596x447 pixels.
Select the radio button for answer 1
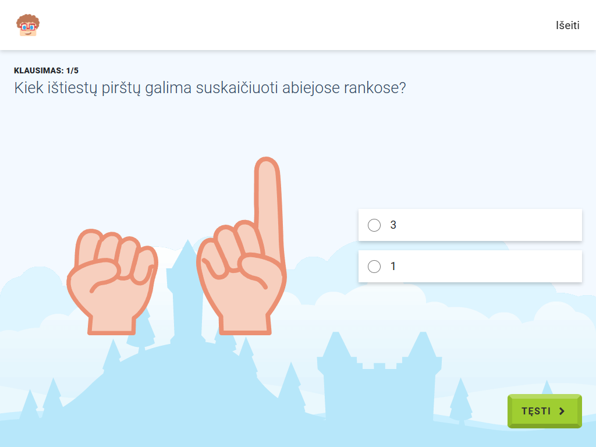click(x=374, y=267)
